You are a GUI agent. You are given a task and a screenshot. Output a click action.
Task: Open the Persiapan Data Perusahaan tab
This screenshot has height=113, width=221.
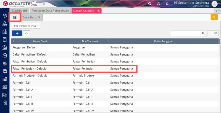[x=50, y=11]
